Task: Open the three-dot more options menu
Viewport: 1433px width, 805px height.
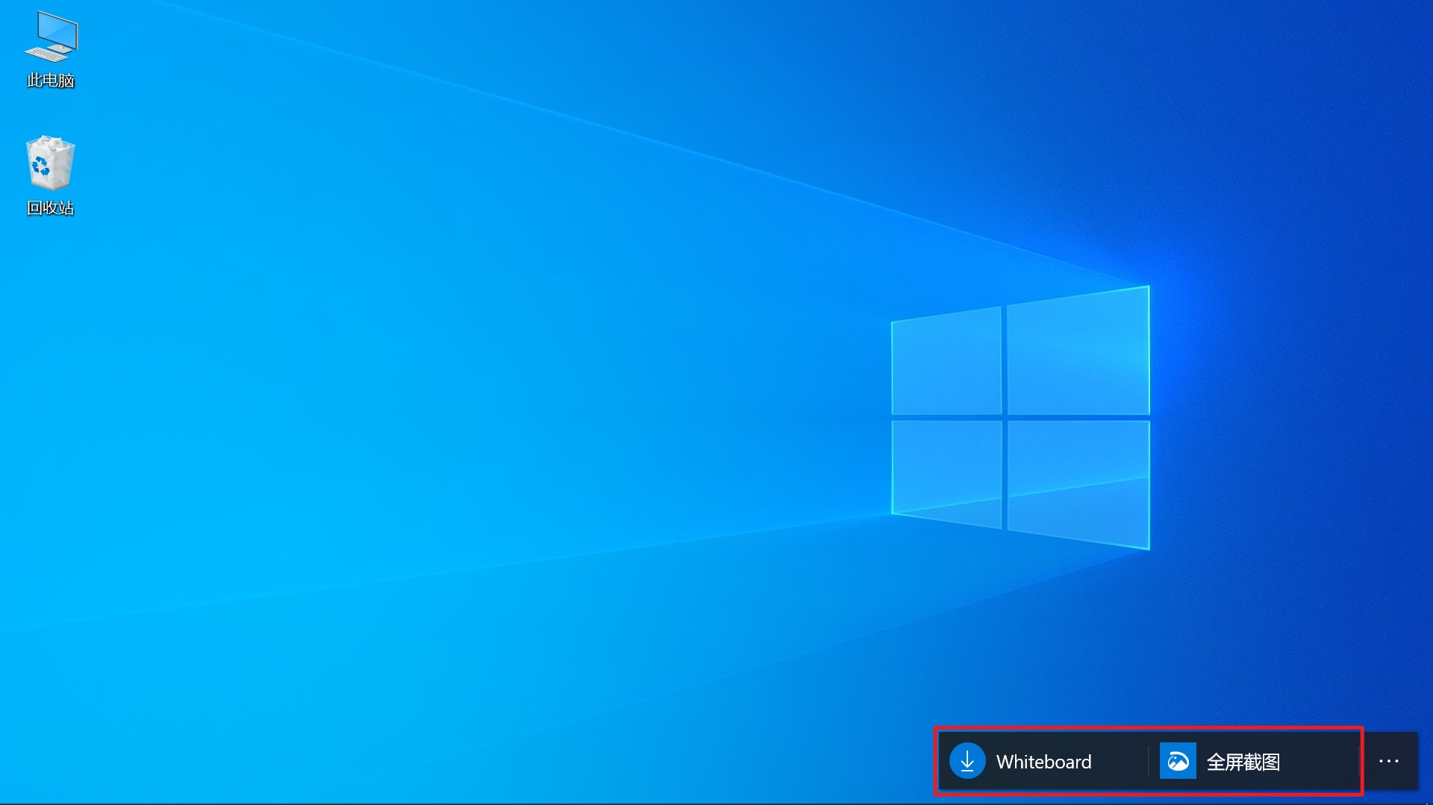Action: click(x=1389, y=761)
